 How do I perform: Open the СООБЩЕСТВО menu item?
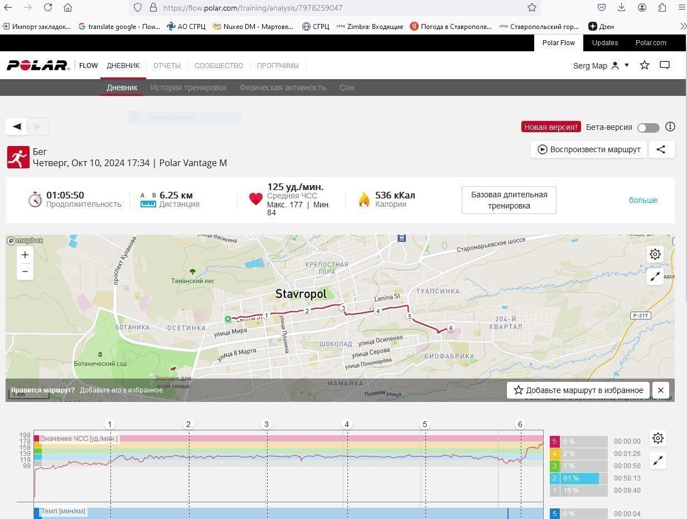[x=219, y=65]
